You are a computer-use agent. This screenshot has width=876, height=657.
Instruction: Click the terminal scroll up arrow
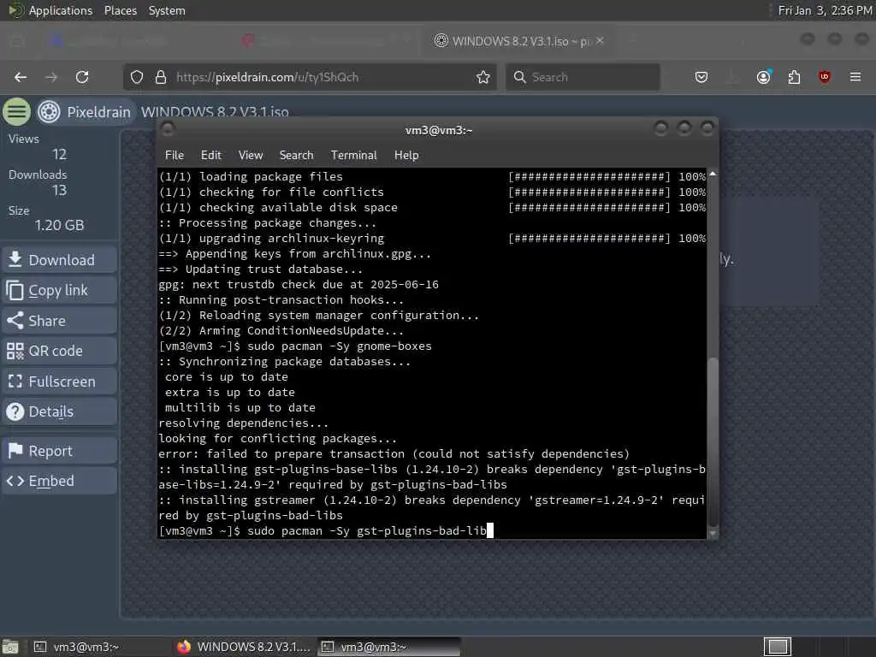tap(713, 174)
